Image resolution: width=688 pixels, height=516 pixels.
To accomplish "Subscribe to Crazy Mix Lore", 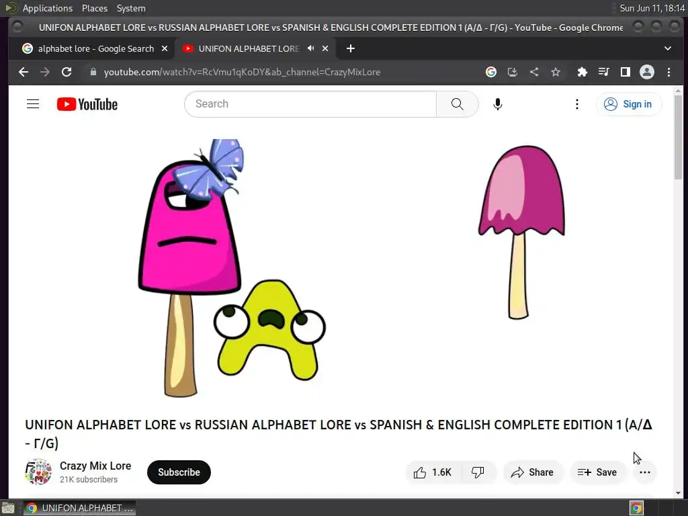I will pyautogui.click(x=179, y=472).
